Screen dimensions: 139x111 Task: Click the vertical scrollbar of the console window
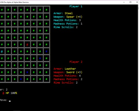click(x=138, y=58)
